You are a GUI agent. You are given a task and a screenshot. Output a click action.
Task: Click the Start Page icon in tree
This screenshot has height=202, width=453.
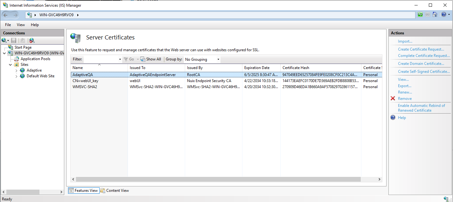[11, 47]
